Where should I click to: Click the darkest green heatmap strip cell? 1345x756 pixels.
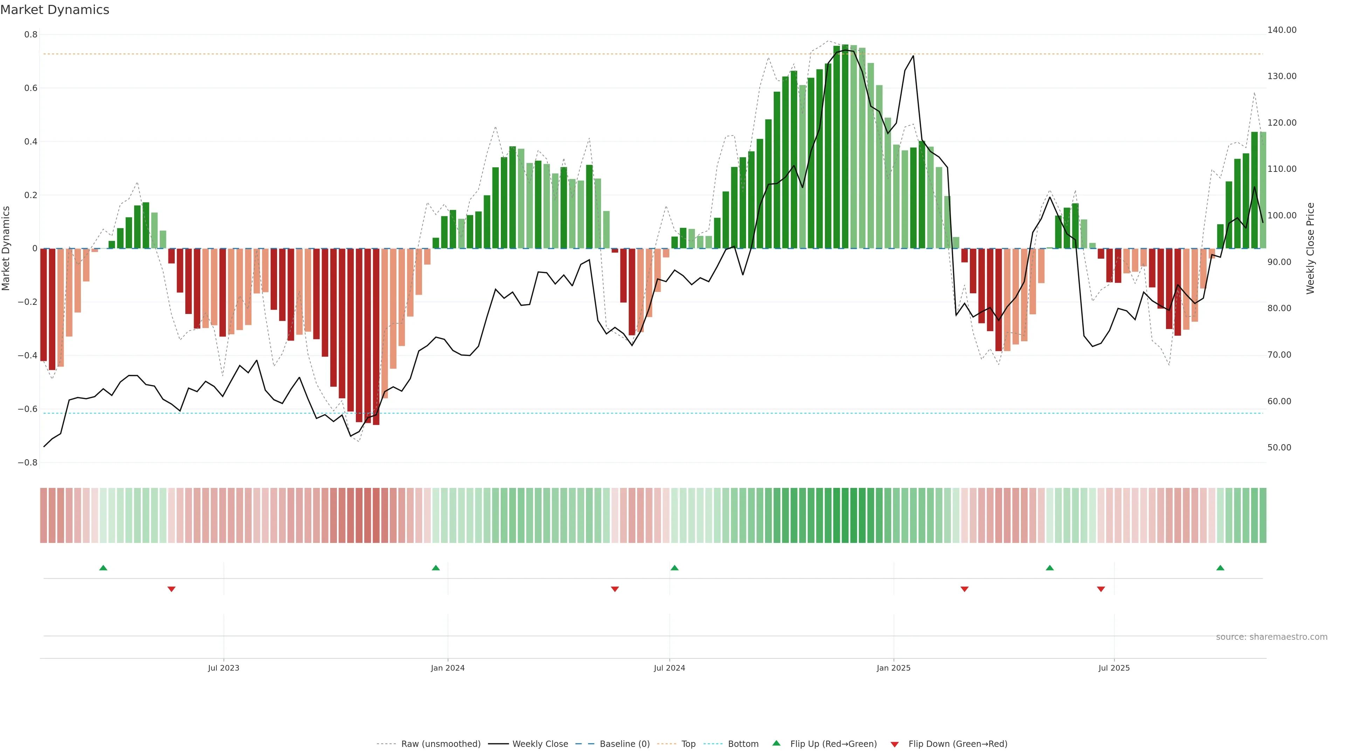[845, 516]
